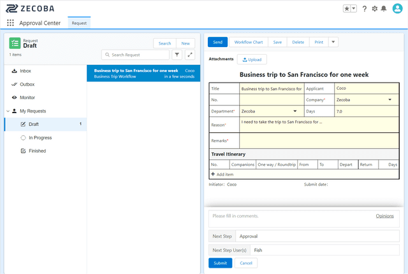Click the filter funnel icon
The width and height of the screenshot is (408, 274).
point(177,55)
